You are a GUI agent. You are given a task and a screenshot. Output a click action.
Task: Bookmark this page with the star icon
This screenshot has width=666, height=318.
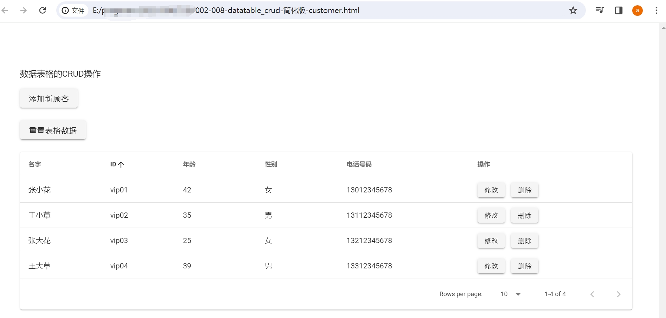(x=573, y=11)
